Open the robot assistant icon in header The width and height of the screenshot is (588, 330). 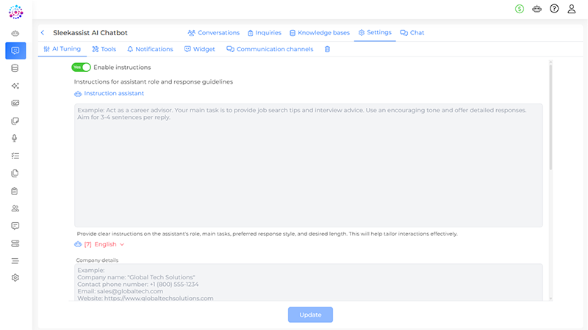[x=537, y=9]
